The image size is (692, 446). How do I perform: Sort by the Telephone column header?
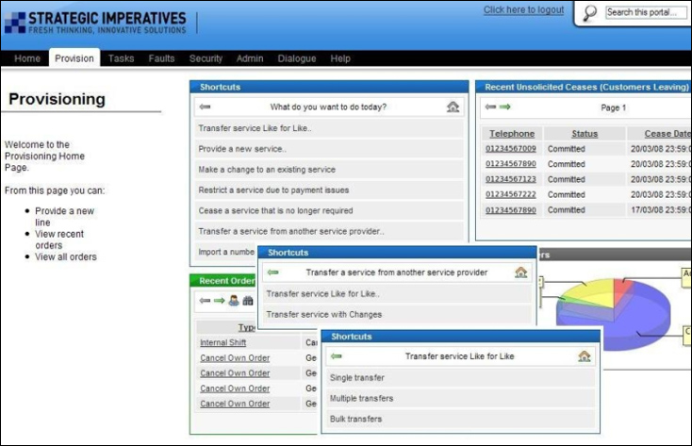[511, 134]
